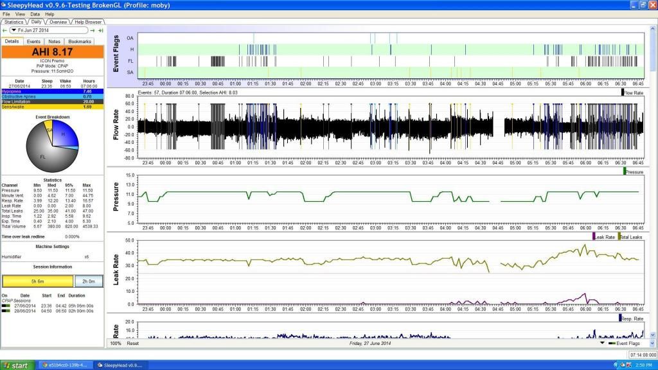The height and width of the screenshot is (370, 658).
Task: Go to the previous day with the left arrow
Action: click(x=4, y=30)
